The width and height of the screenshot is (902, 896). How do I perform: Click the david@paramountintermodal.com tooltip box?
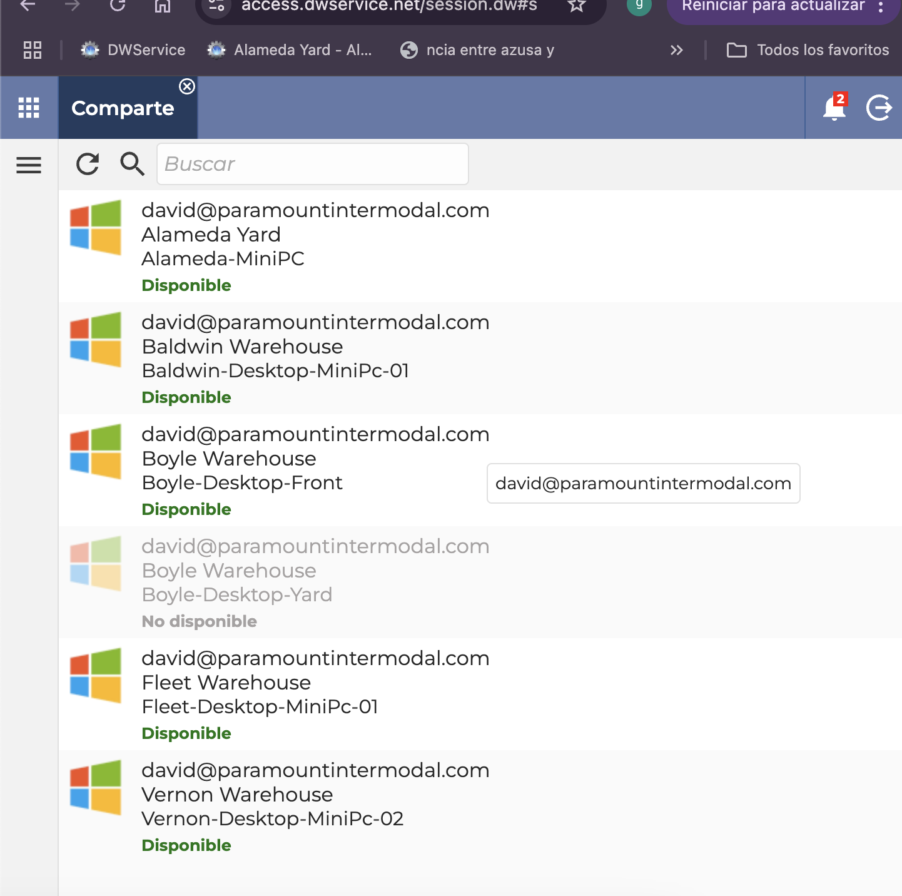pyautogui.click(x=644, y=483)
